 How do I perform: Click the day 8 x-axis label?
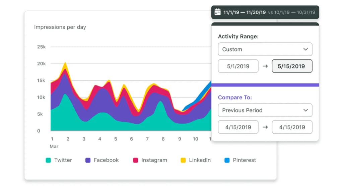pyautogui.click(x=163, y=139)
